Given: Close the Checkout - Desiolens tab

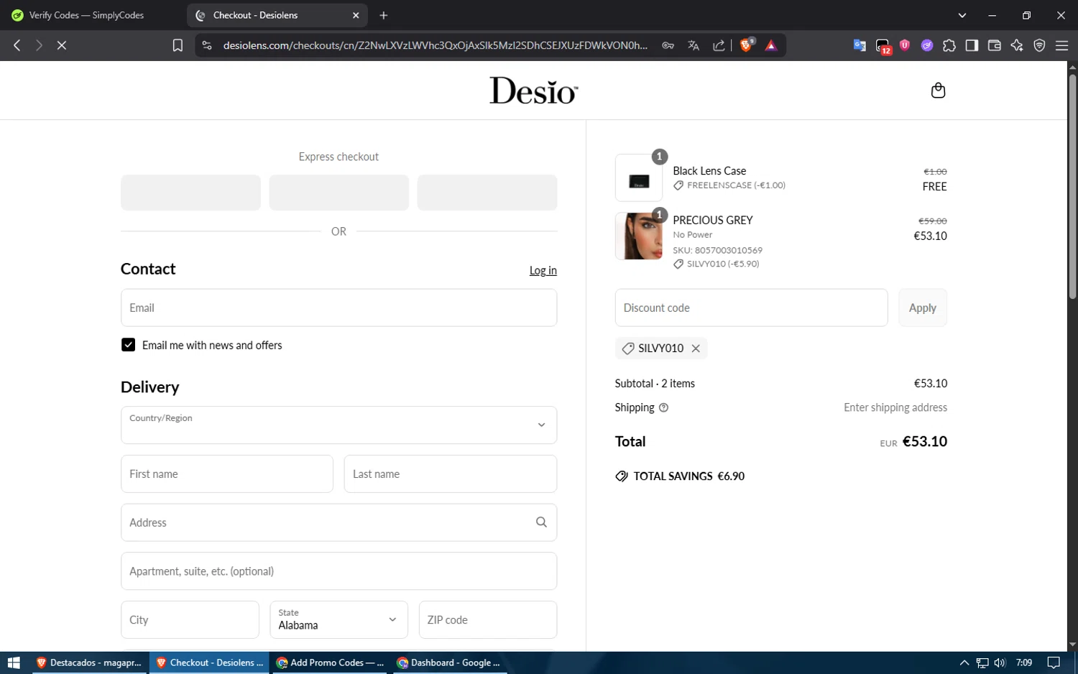Looking at the screenshot, I should (x=356, y=15).
